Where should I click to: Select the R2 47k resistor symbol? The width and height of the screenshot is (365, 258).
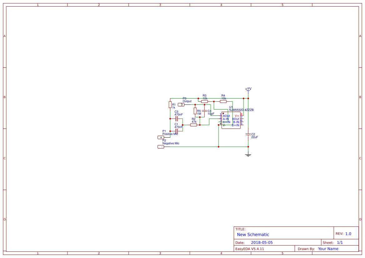click(x=194, y=125)
